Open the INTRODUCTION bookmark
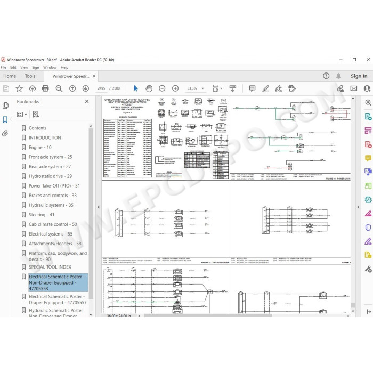This screenshot has width=373, height=373. [45, 137]
